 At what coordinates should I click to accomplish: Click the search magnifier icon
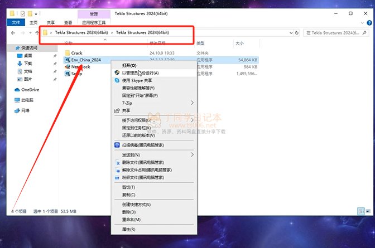point(364,33)
